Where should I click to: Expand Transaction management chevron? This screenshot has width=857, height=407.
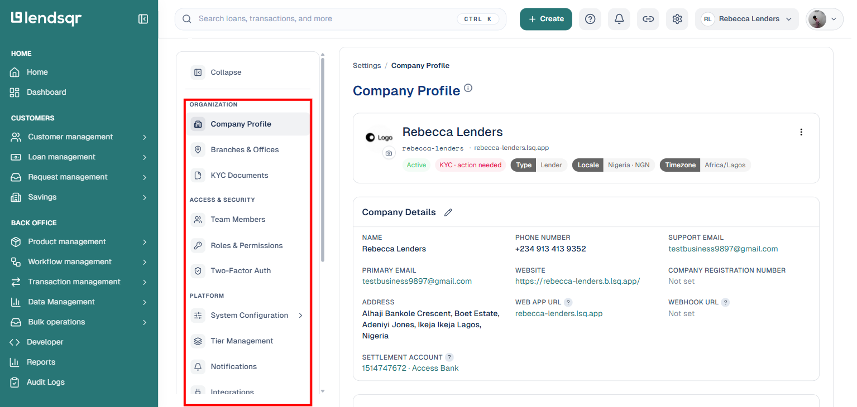[x=145, y=282]
